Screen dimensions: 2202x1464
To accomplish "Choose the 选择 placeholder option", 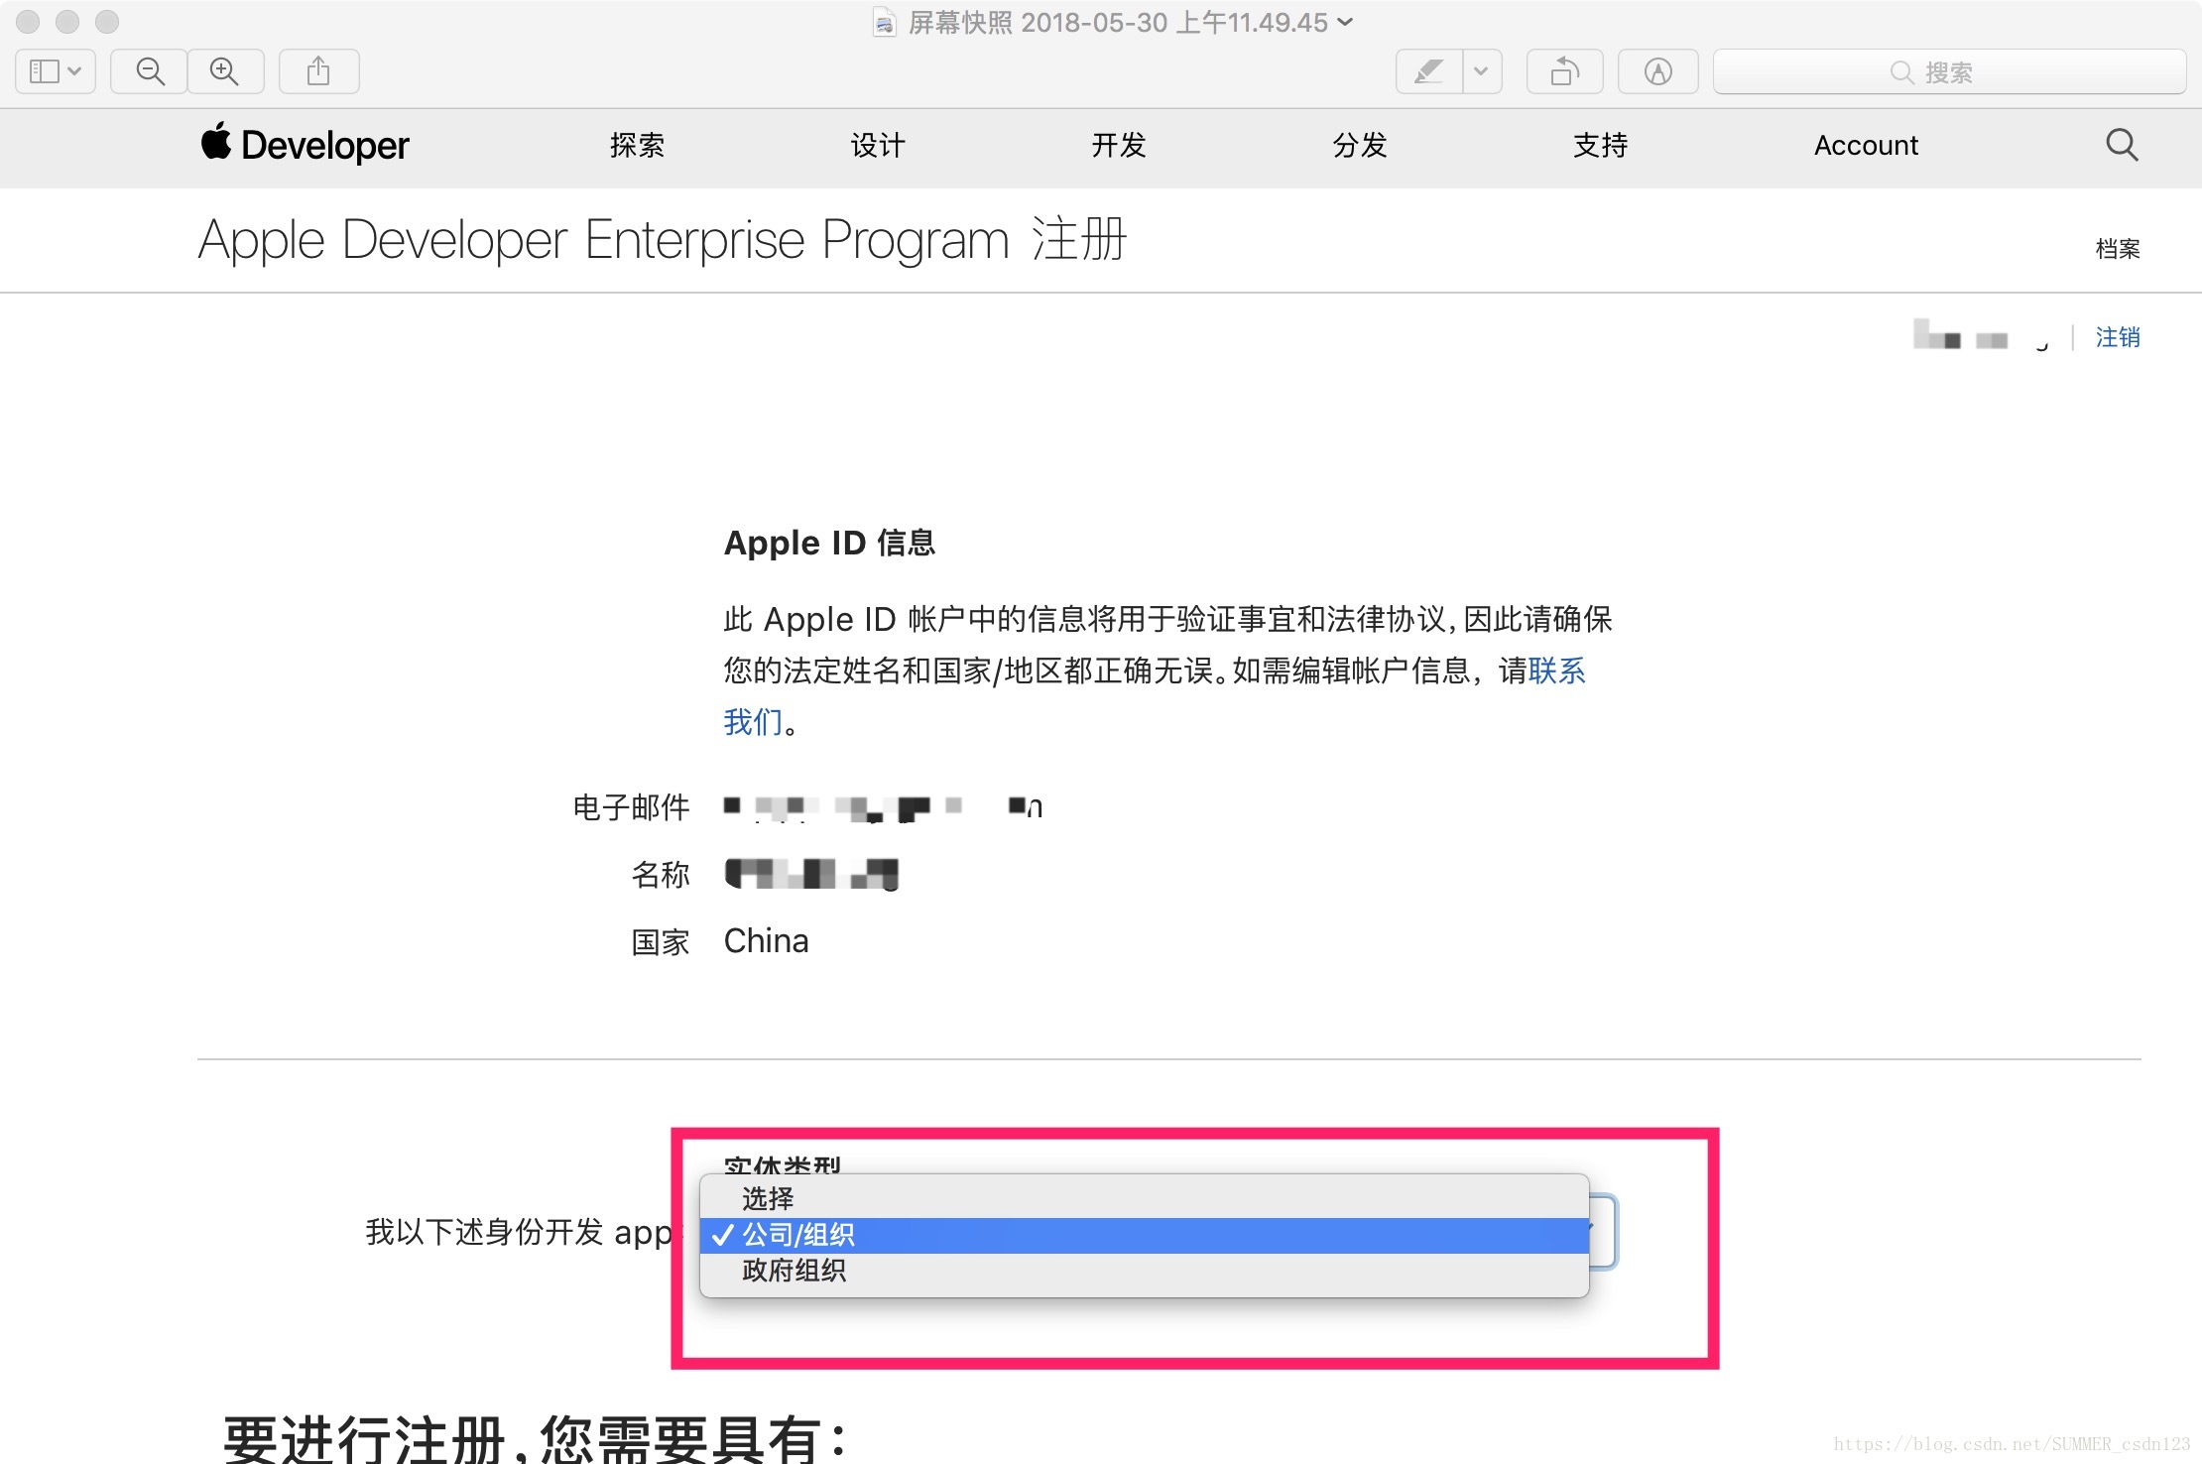I will 1145,1198.
